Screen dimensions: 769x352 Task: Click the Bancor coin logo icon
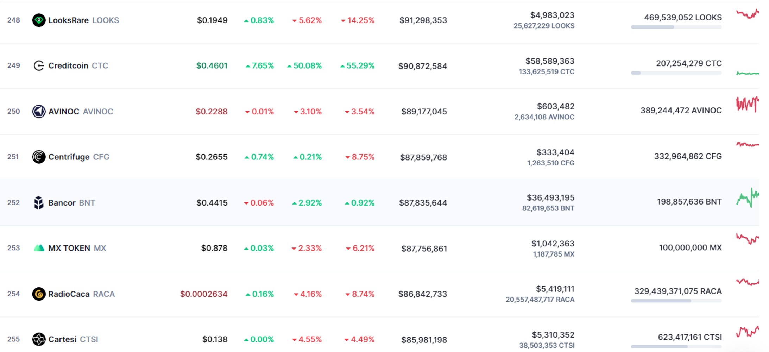coord(39,202)
